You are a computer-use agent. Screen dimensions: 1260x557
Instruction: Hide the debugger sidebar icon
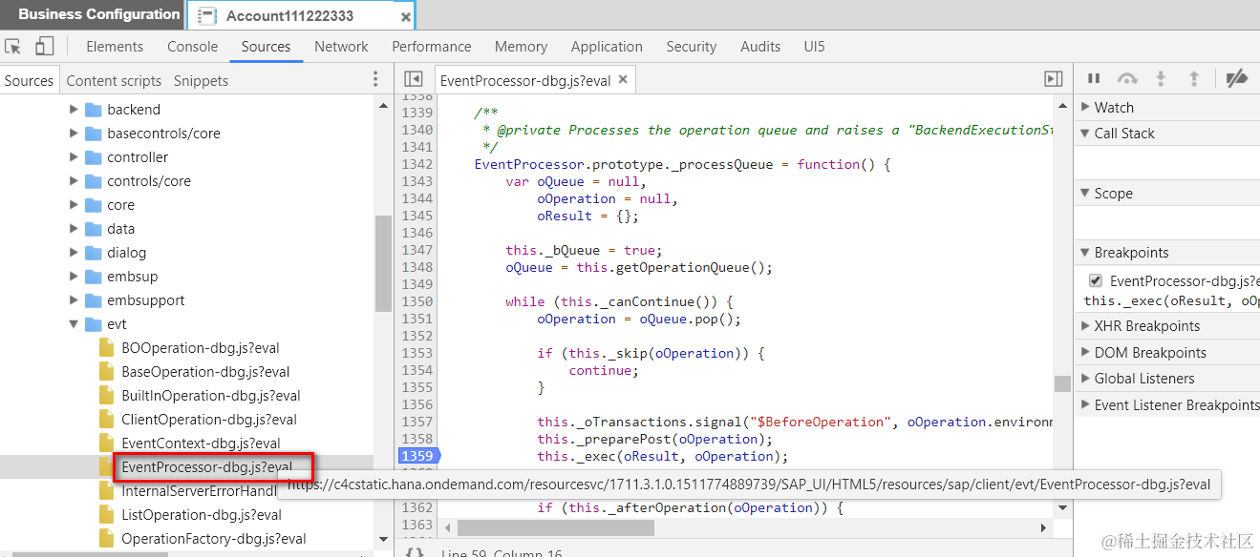(1053, 80)
